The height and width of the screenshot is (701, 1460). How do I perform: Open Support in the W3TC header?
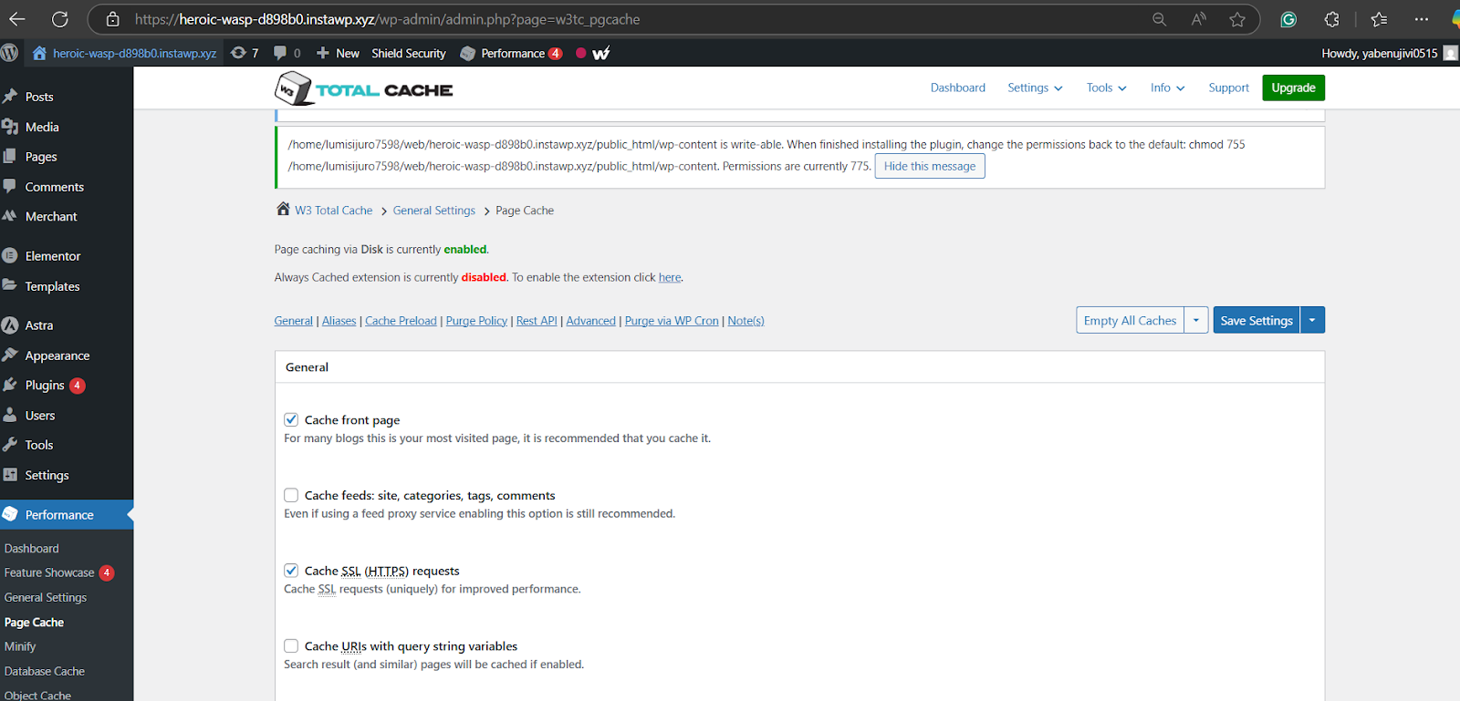tap(1228, 88)
